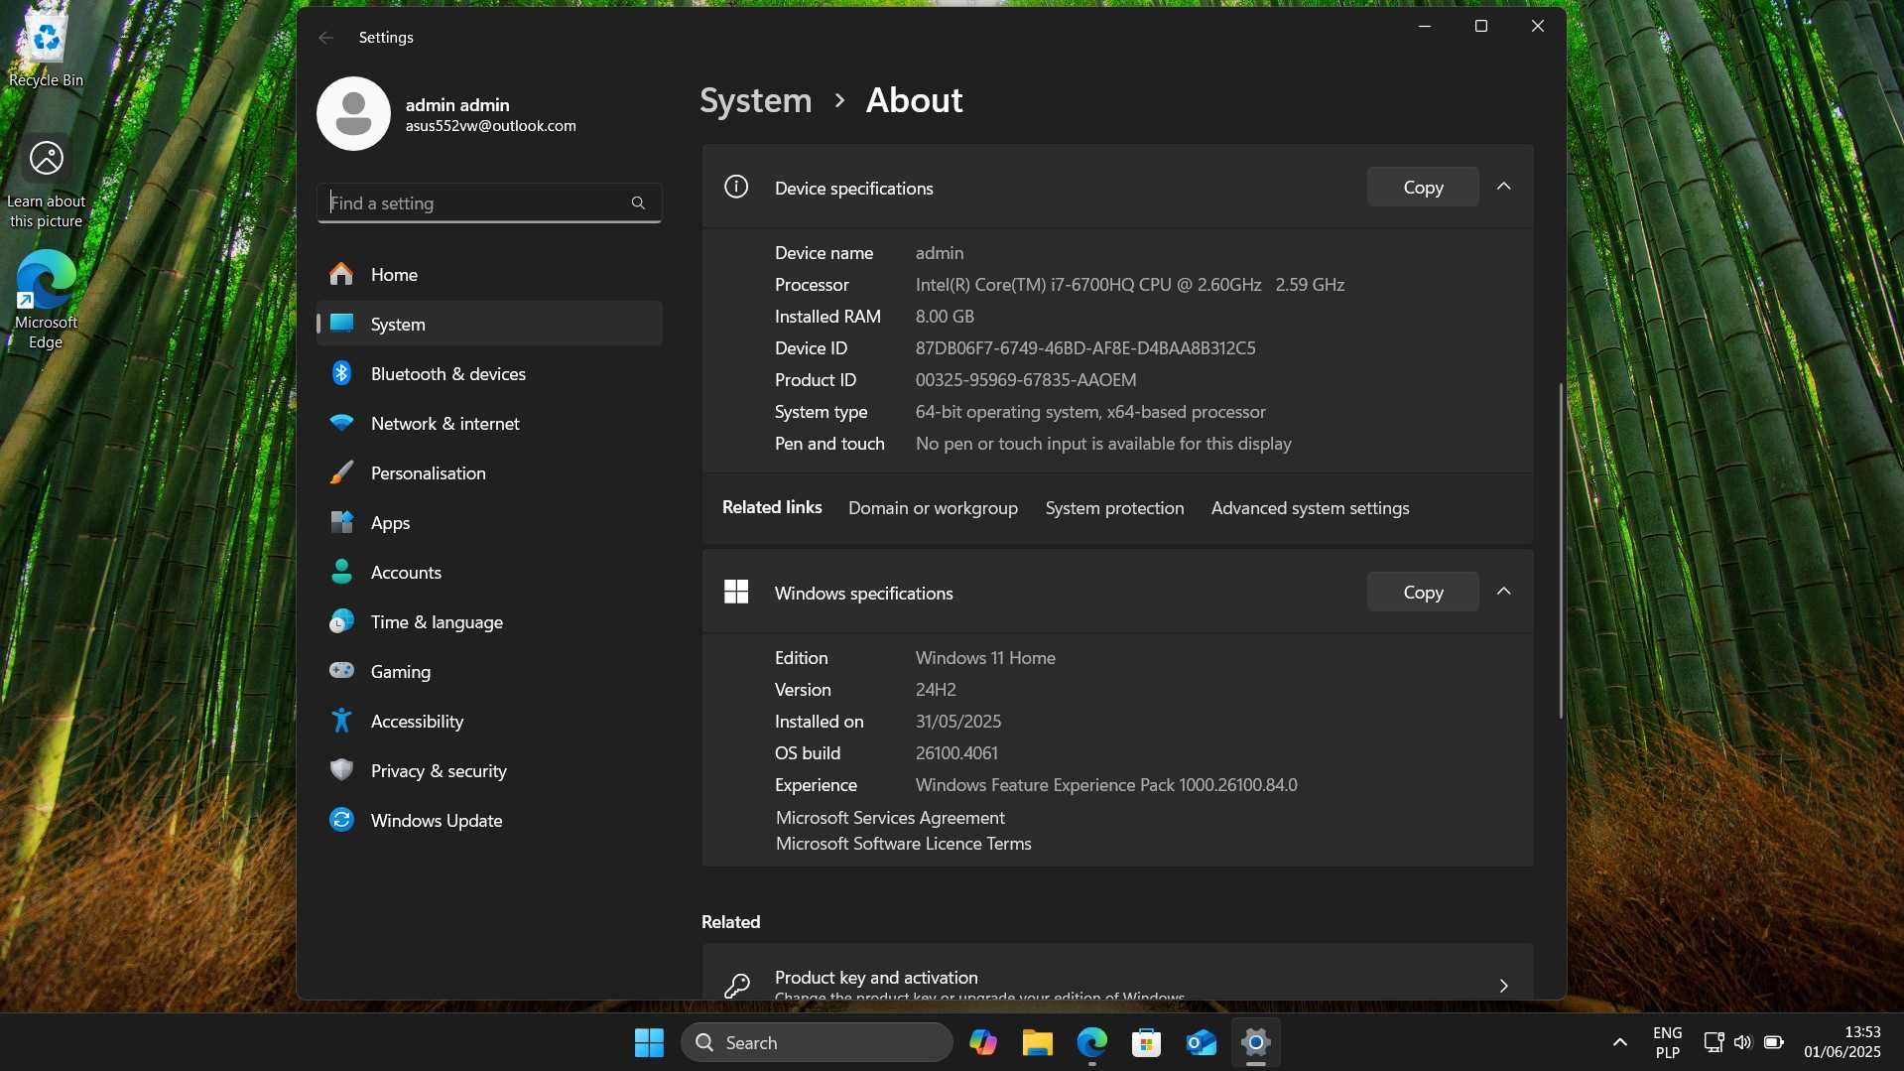The width and height of the screenshot is (1904, 1071).
Task: Collapse the Windows specifications section
Action: click(1504, 592)
